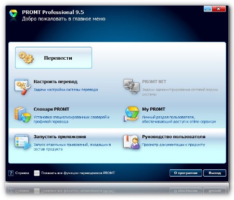Click the Справка question mark icon
234x200 pixels.
tap(11, 173)
